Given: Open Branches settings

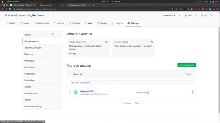Looking at the screenshot, I should pyautogui.click(x=42, y=54).
